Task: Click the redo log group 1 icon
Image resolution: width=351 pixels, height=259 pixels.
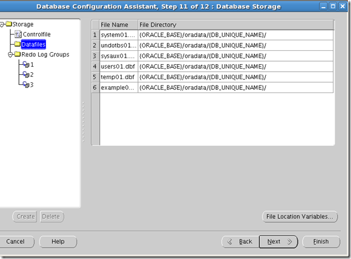Action: click(x=26, y=65)
